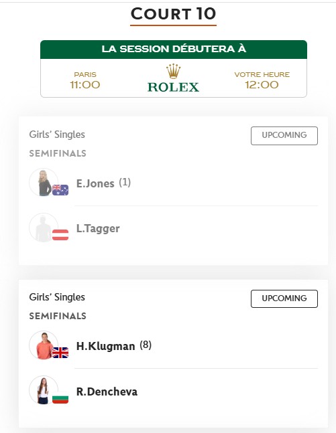Click the ROLEX wordmark text
The image size is (336, 433).
pos(173,87)
